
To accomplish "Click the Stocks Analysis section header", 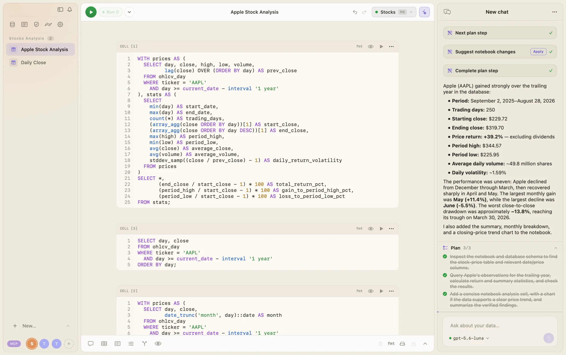I will [27, 38].
